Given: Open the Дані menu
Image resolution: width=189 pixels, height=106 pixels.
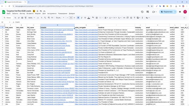Looking at the screenshot, I should point(44,13).
